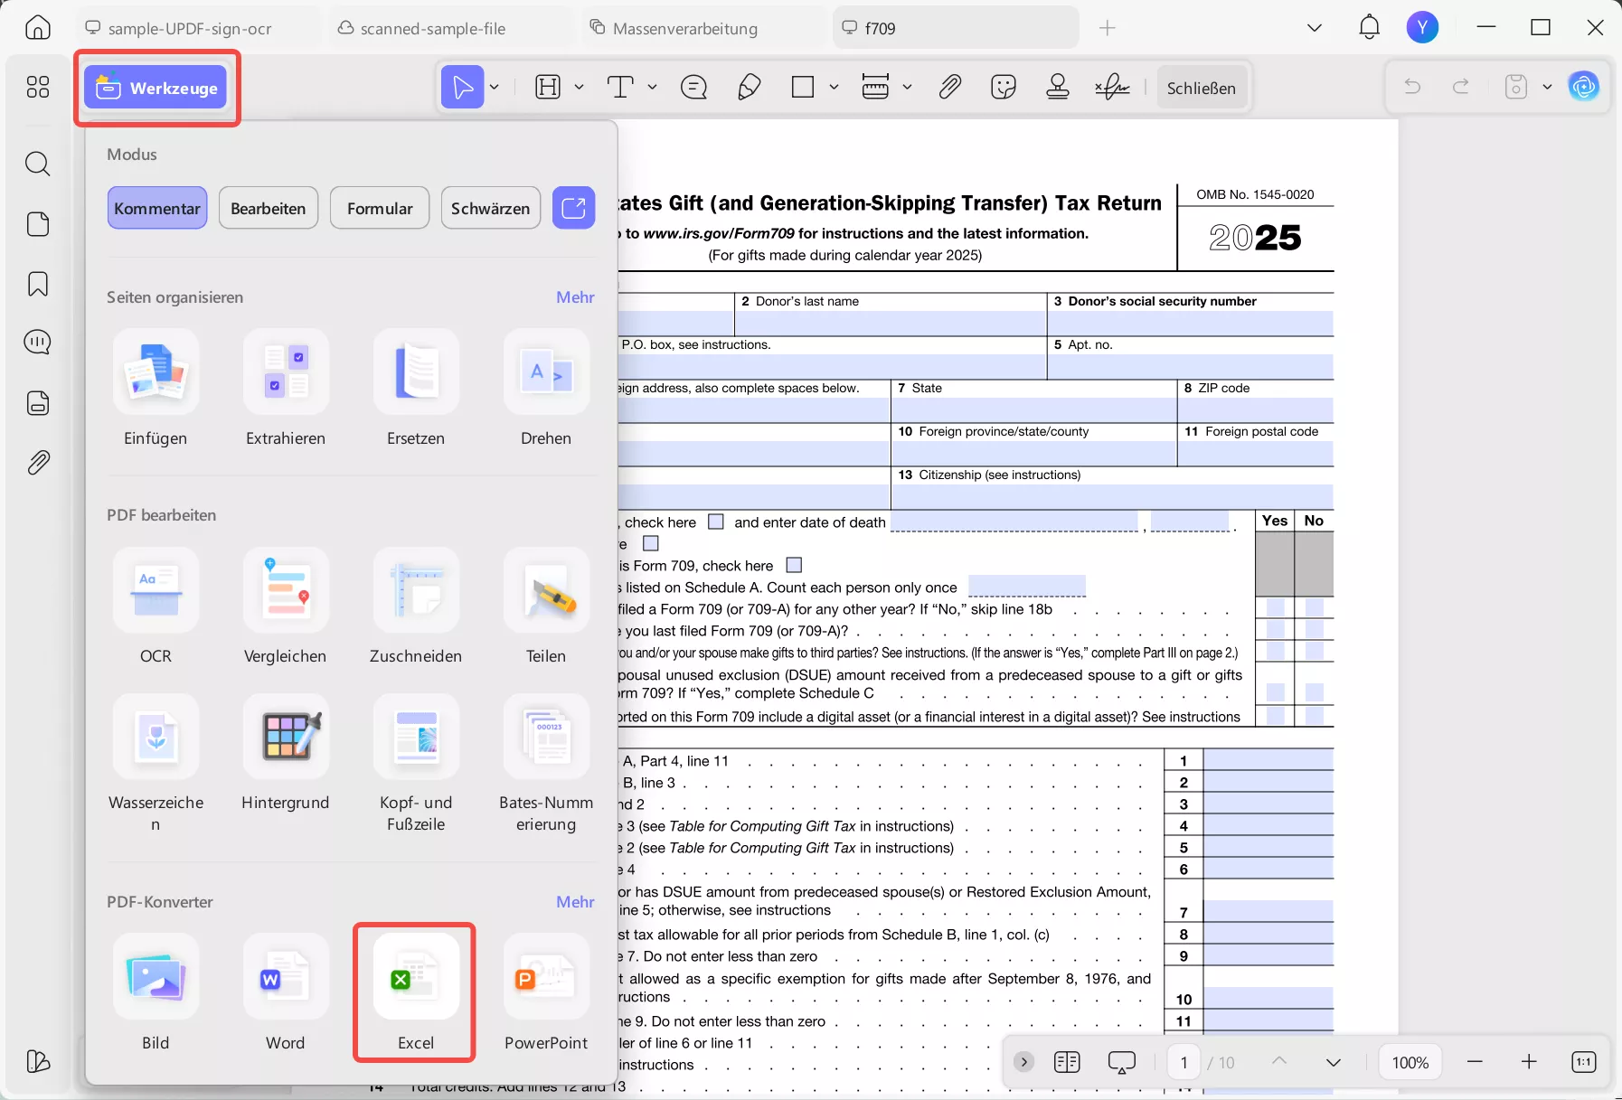Click the Schließen button
Image resolution: width=1622 pixels, height=1100 pixels.
pyautogui.click(x=1202, y=88)
